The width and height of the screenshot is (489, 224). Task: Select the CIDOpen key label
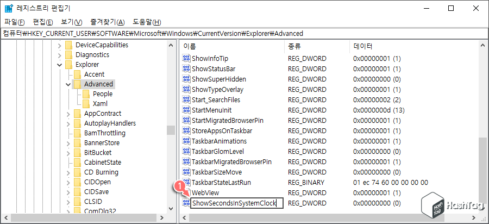[x=97, y=182]
